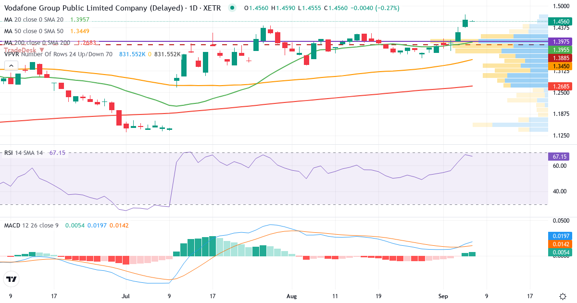This screenshot has width=577, height=303.
Task: Click the Aug label on time axis
Action: tap(290, 296)
